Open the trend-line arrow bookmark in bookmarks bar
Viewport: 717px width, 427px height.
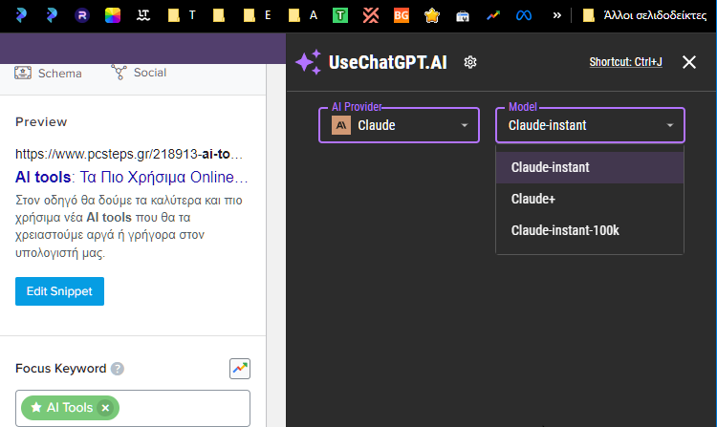click(493, 15)
